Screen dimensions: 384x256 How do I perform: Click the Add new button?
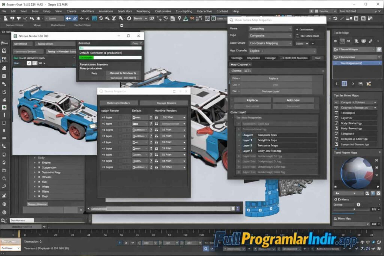point(294,100)
